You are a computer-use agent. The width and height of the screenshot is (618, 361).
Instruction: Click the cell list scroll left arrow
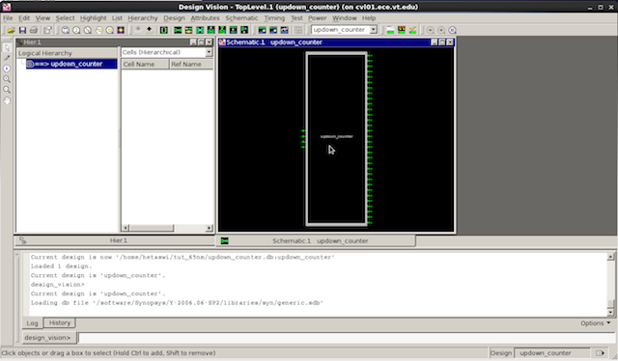(x=126, y=228)
